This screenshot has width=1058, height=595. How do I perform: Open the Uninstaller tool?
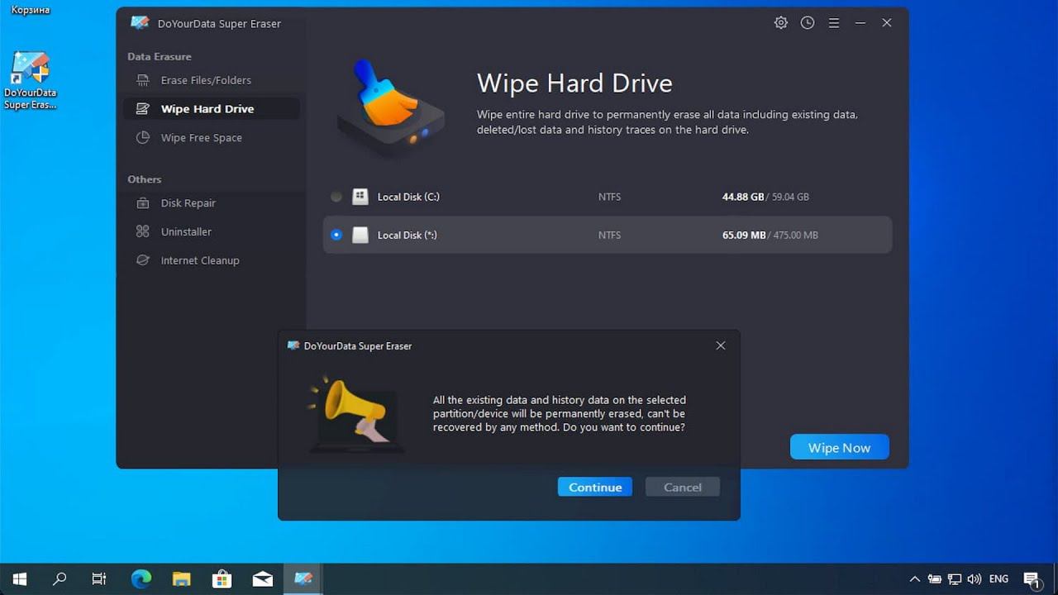click(211, 232)
